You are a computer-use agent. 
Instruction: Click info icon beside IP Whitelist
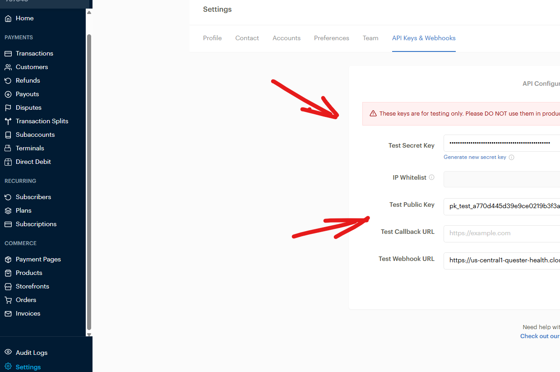[x=431, y=177]
